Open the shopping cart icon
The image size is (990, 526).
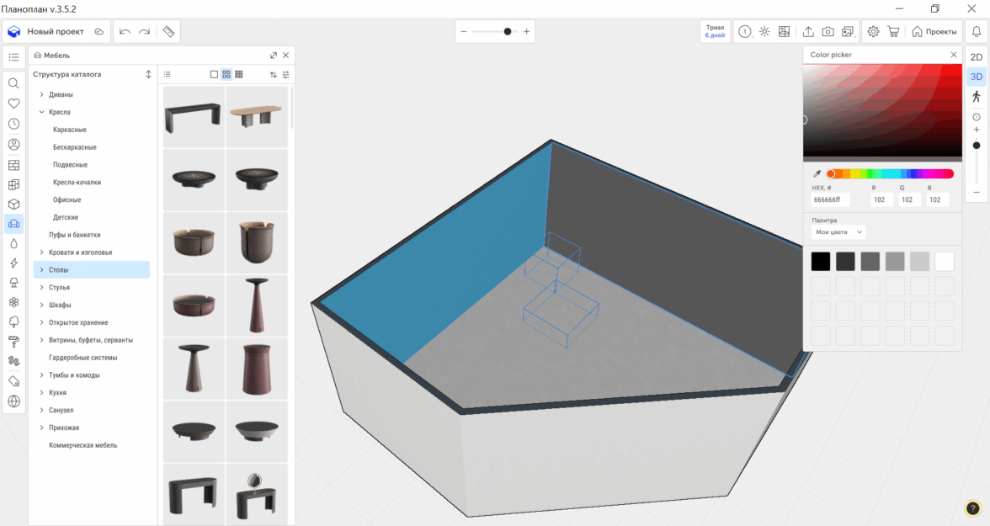click(x=893, y=32)
